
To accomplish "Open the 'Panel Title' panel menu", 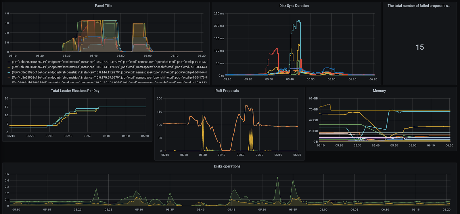I will coord(103,6).
